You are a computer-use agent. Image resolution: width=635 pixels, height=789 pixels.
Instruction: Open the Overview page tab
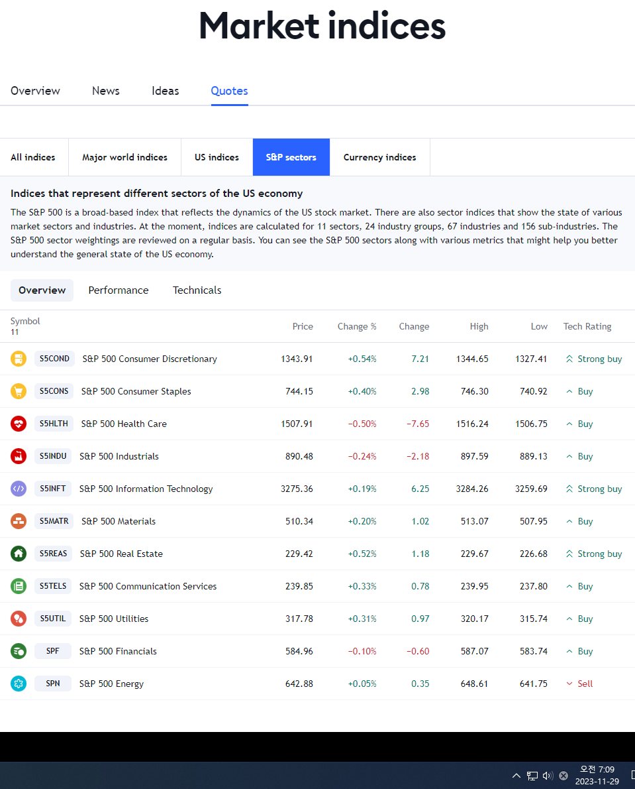click(x=35, y=91)
